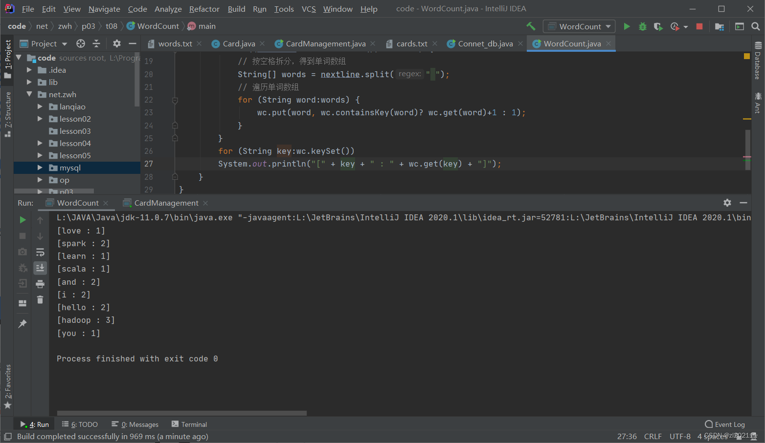Open the TODO tool window
Viewport: 765px width, 443px height.
tap(80, 424)
